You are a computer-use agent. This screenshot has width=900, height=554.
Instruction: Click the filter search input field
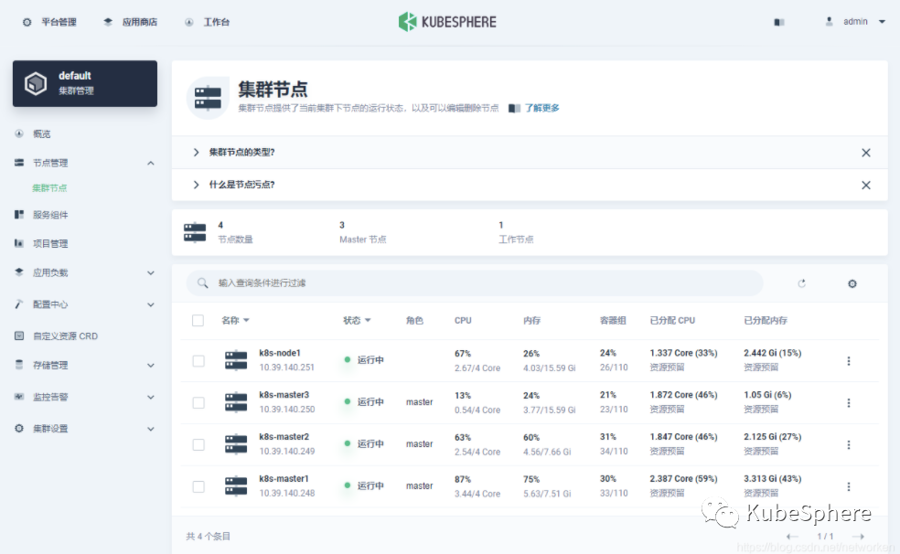click(x=475, y=282)
